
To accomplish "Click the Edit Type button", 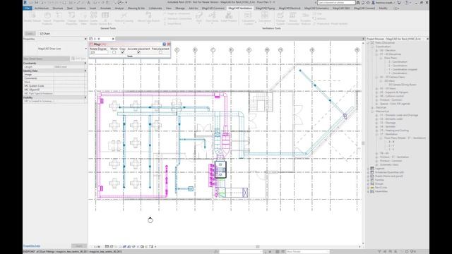I will (78, 59).
